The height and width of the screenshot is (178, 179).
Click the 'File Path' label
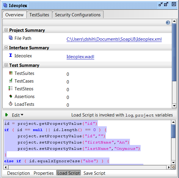23,38
